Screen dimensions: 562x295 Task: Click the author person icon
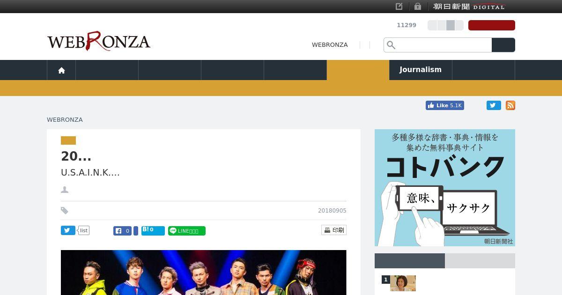(65, 190)
